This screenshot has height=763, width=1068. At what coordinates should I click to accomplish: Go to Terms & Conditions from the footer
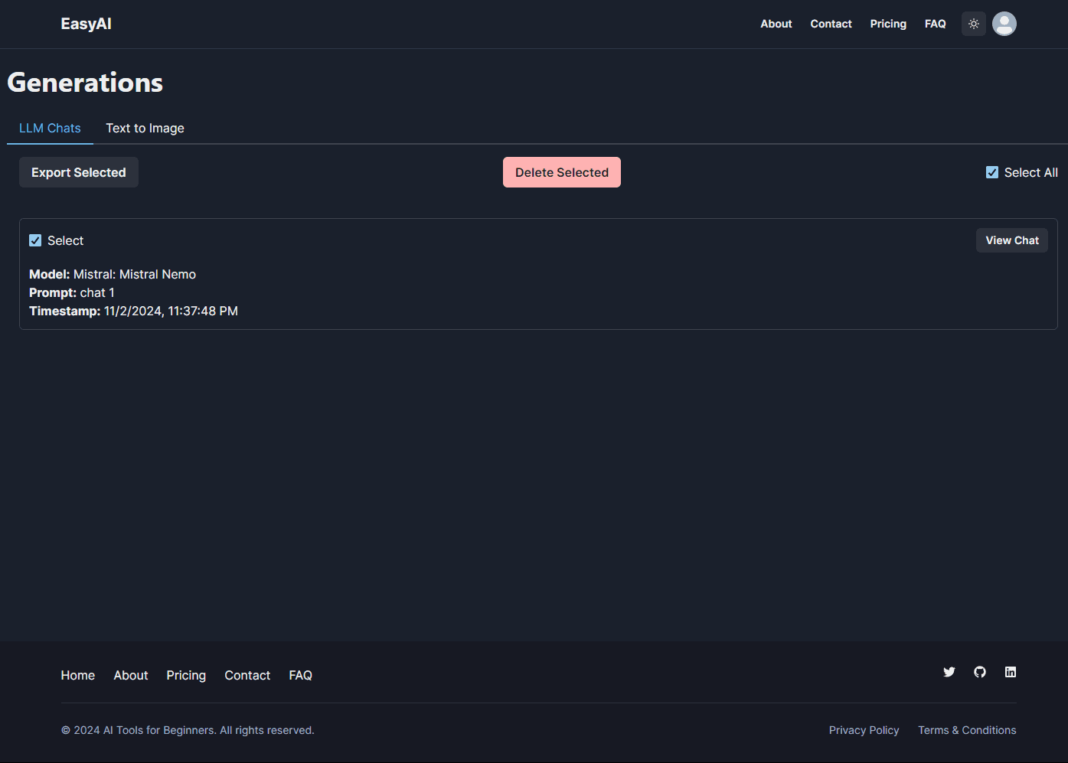[x=966, y=730]
